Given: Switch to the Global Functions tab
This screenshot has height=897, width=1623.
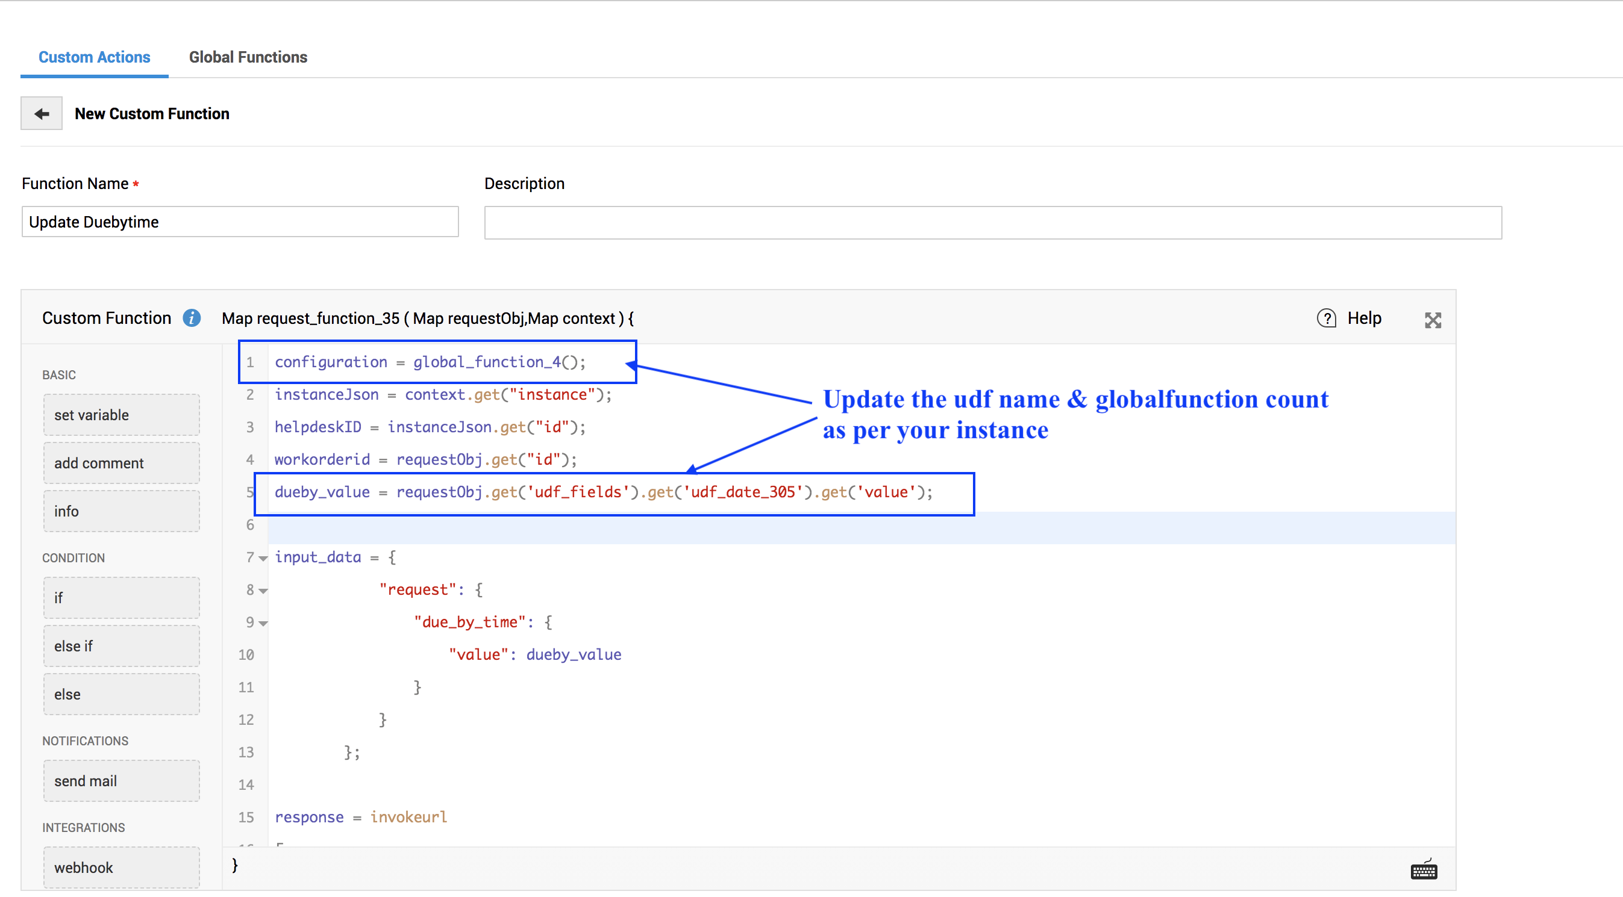Looking at the screenshot, I should (x=248, y=57).
